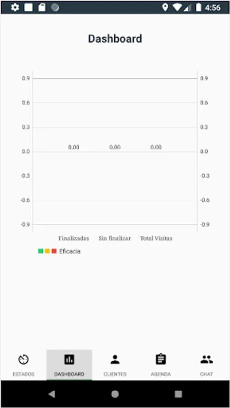This screenshot has width=230, height=408.
Task: Tap the Android recents square button
Action: point(178,394)
